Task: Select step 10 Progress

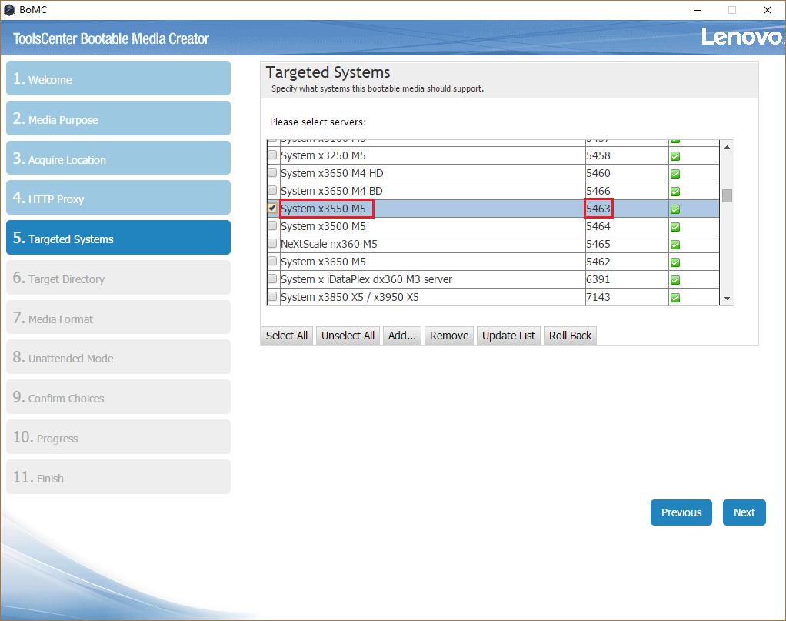Action: click(118, 437)
